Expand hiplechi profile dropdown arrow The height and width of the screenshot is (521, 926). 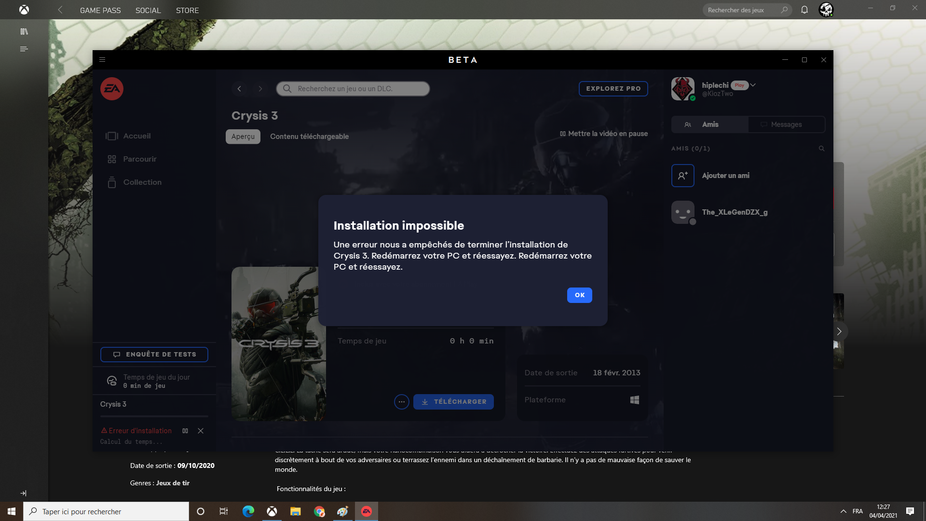753,85
